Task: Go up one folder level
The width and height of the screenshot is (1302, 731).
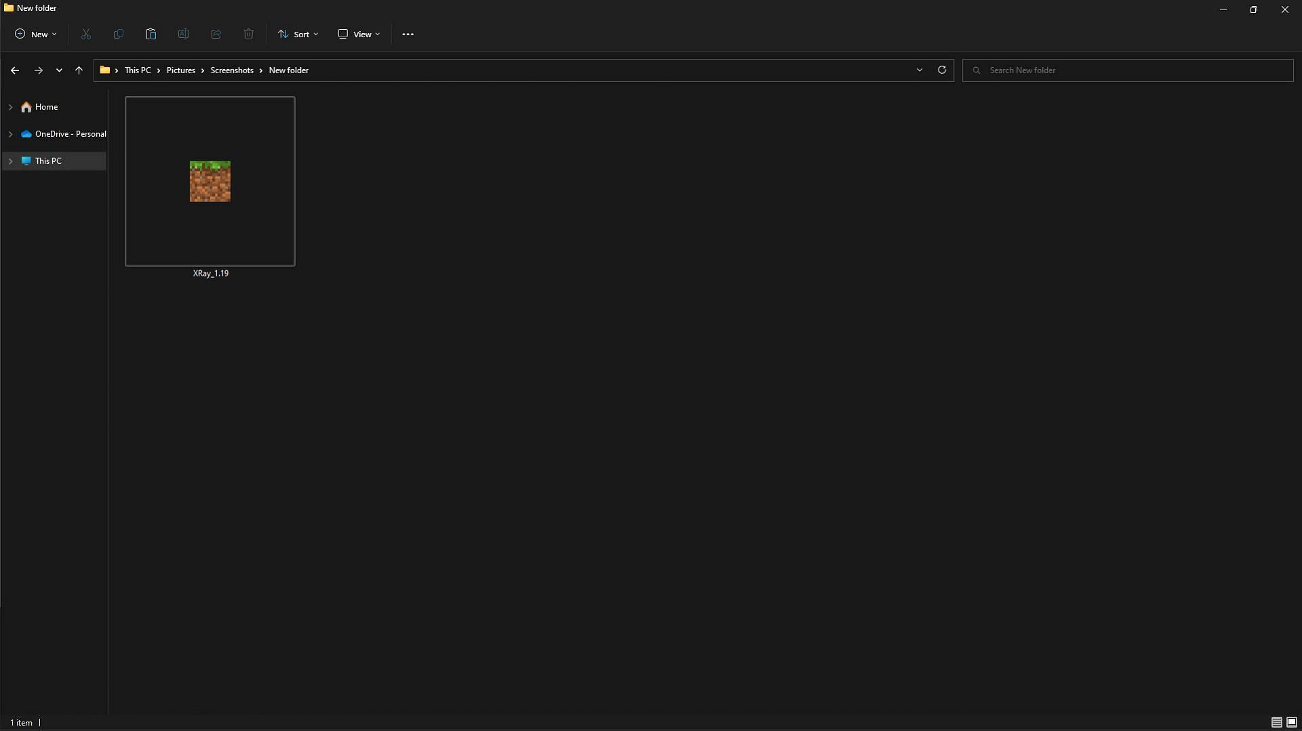Action: (79, 70)
